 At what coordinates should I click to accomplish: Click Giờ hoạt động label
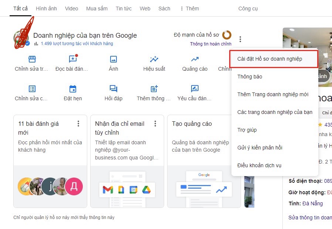[307, 193]
